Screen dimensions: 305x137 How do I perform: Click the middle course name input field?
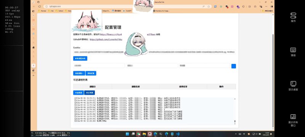click(151, 65)
